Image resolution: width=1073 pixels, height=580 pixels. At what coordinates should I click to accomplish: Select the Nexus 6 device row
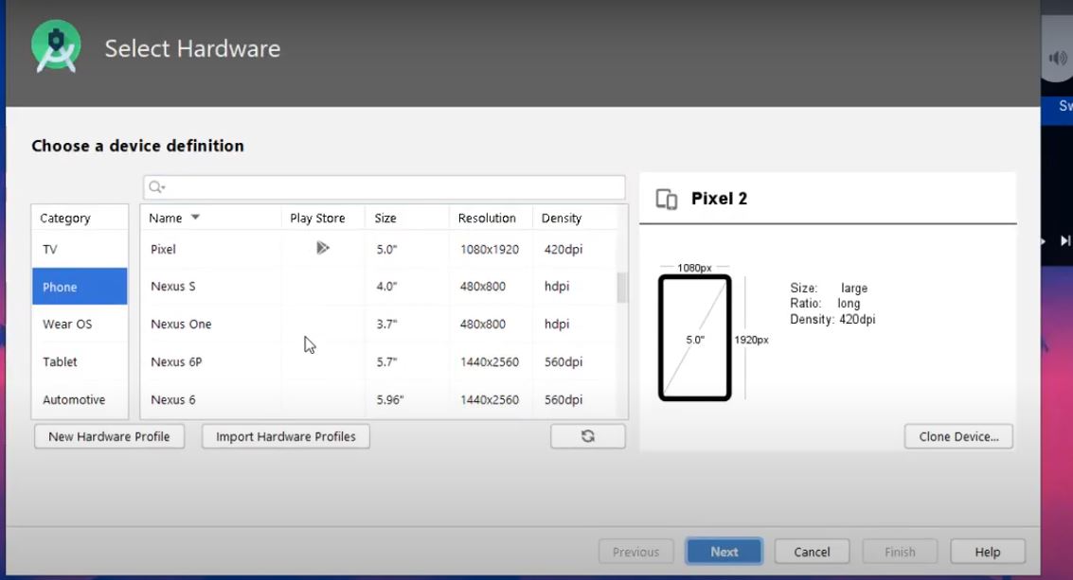coord(379,399)
